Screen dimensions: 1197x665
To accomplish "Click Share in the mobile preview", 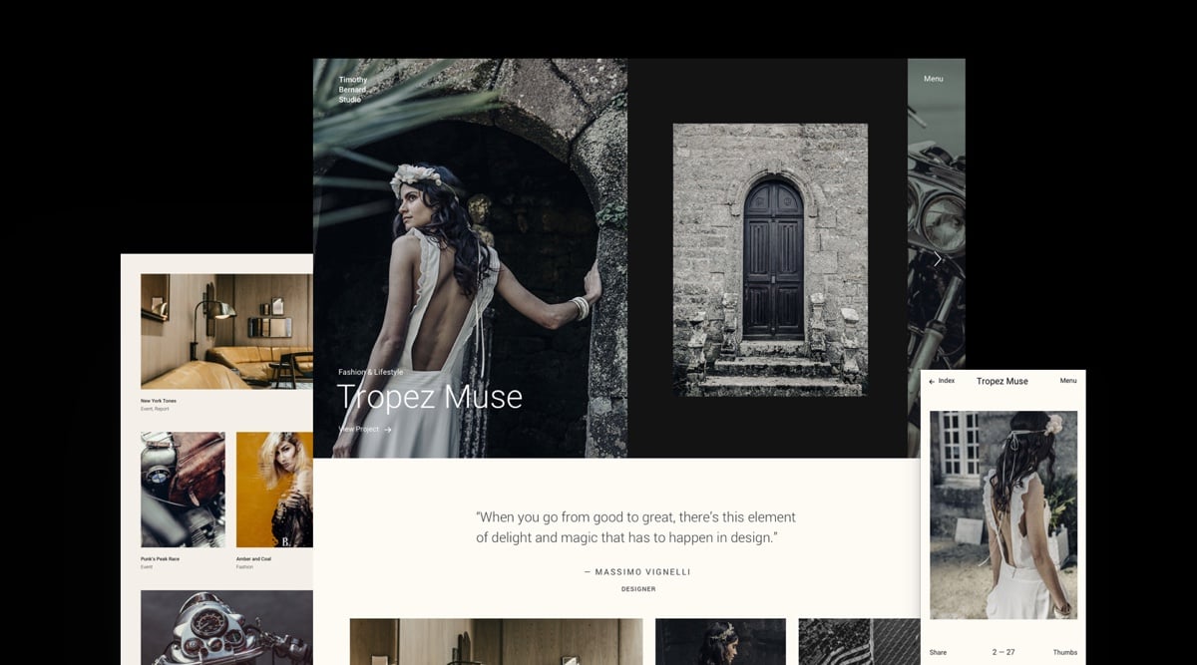I will [938, 652].
